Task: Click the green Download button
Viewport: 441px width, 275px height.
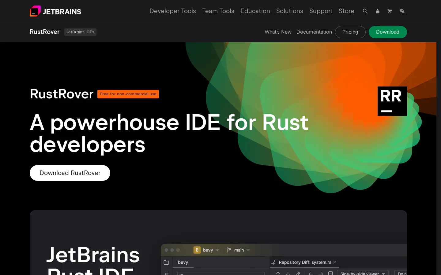Action: pos(388,32)
